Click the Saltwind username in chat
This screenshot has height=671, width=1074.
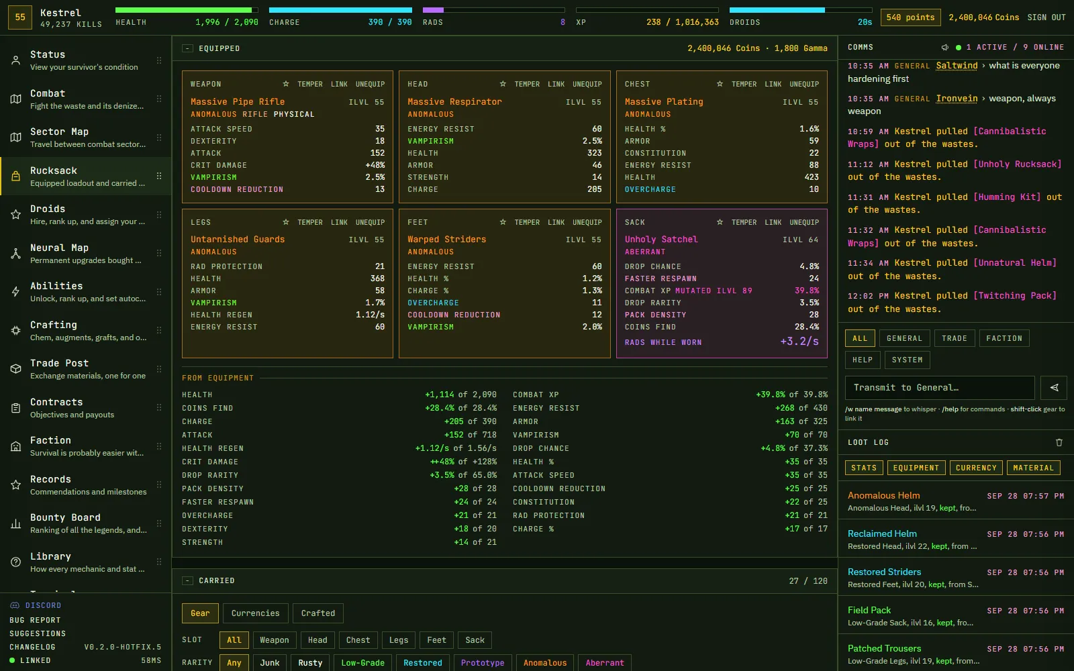click(x=957, y=66)
